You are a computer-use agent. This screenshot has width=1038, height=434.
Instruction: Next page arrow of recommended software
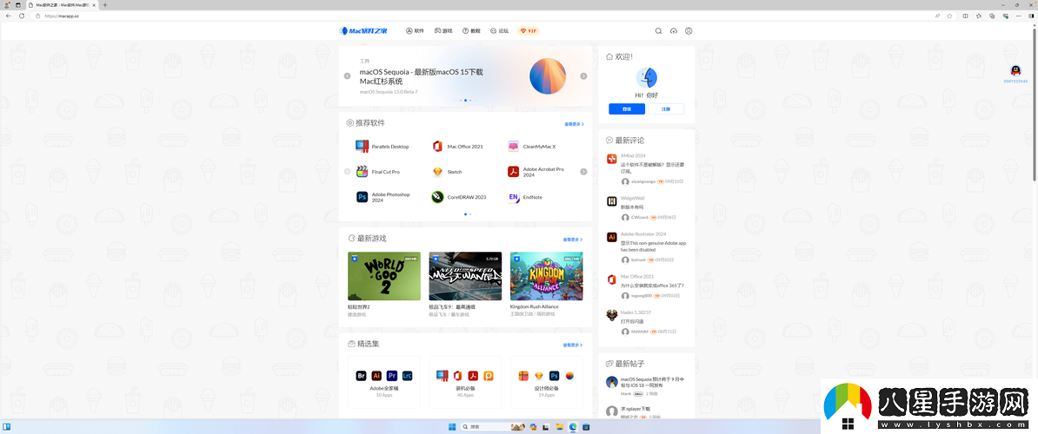pyautogui.click(x=583, y=172)
